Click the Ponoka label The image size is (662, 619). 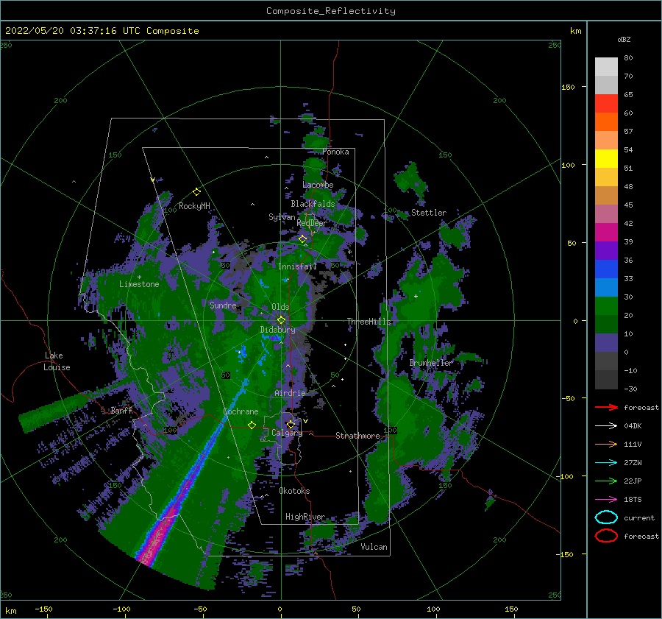[x=335, y=152]
